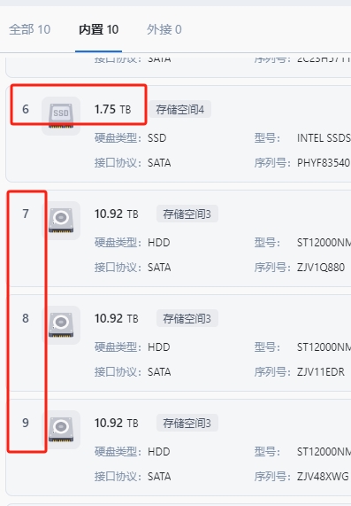Click the serial number ZJV48XWG
Screen dimensions: 351x506
[323, 476]
